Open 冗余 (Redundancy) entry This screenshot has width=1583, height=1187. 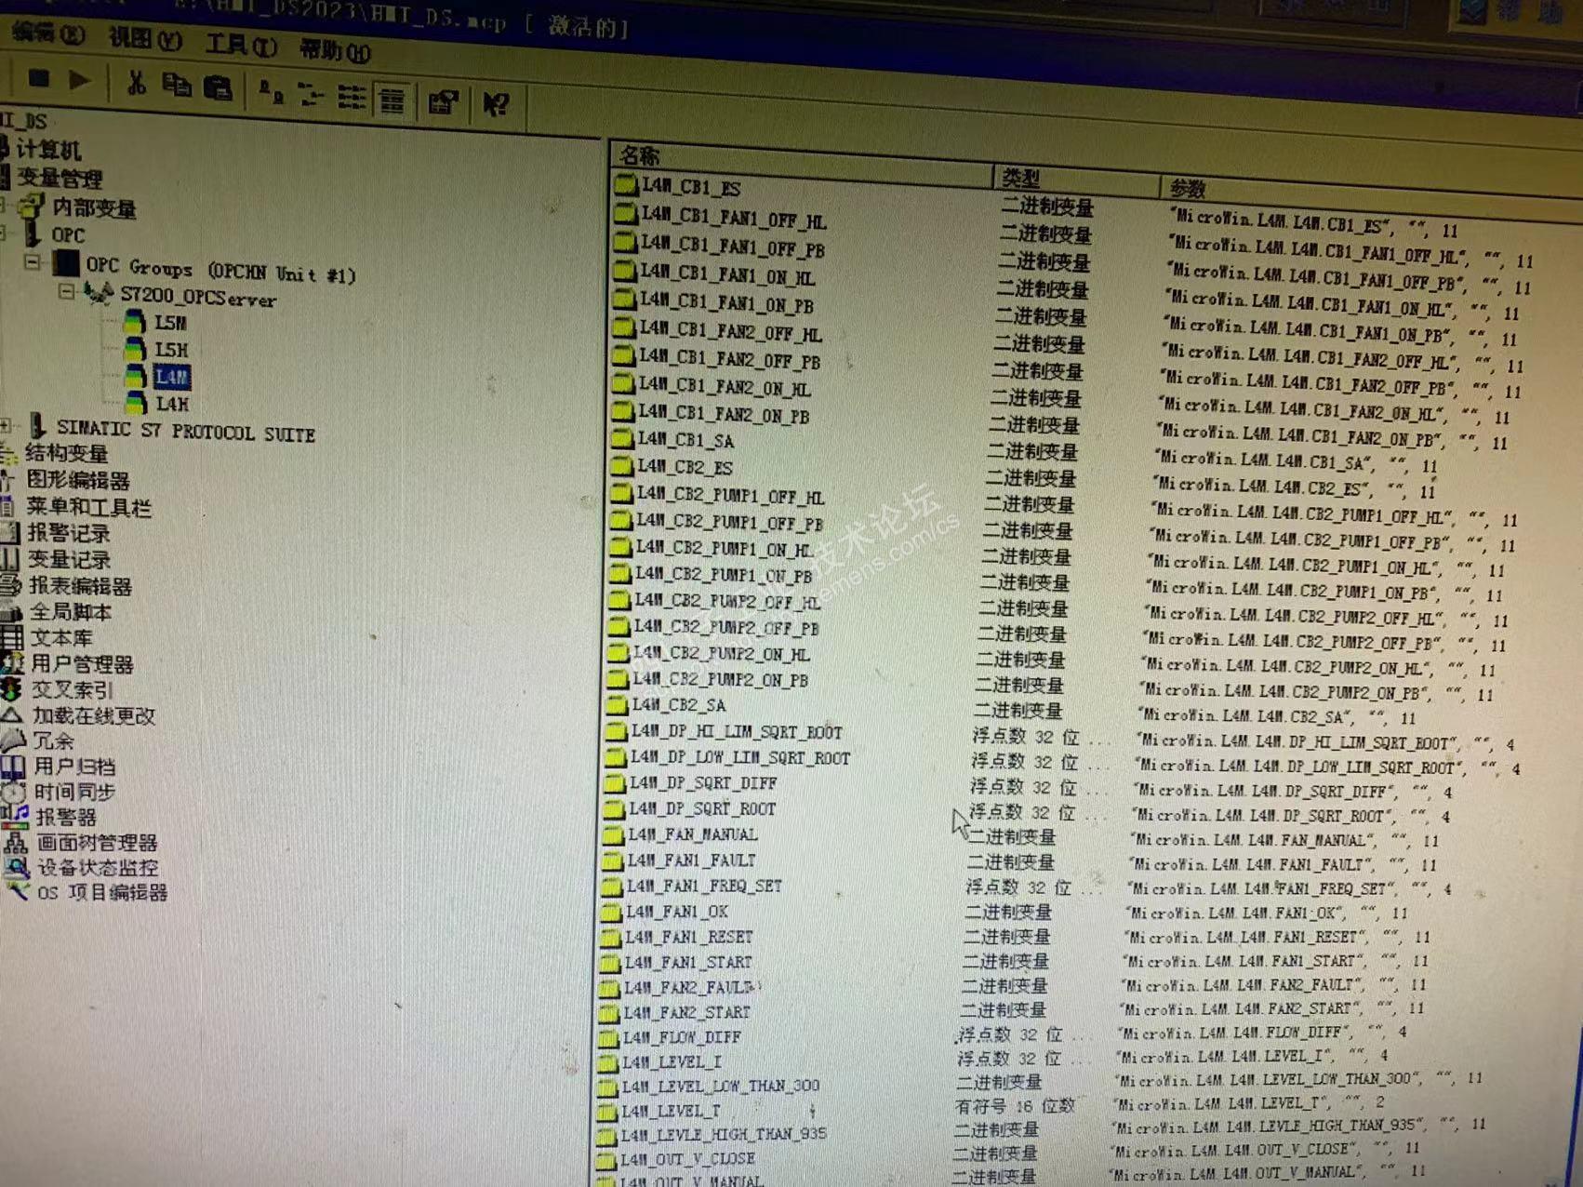[x=53, y=741]
